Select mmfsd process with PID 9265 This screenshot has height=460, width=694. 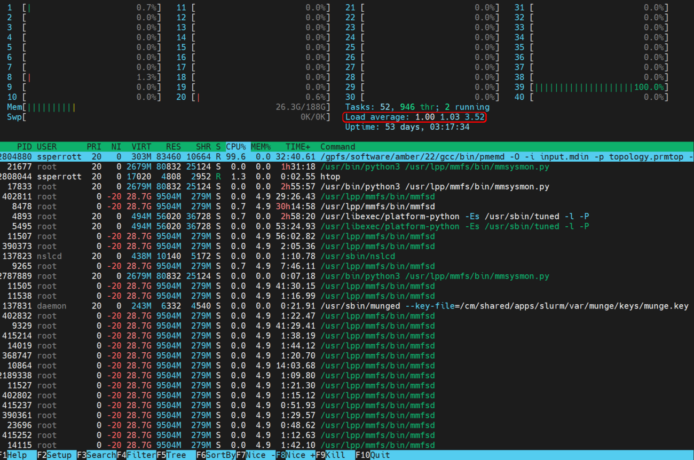click(347, 266)
